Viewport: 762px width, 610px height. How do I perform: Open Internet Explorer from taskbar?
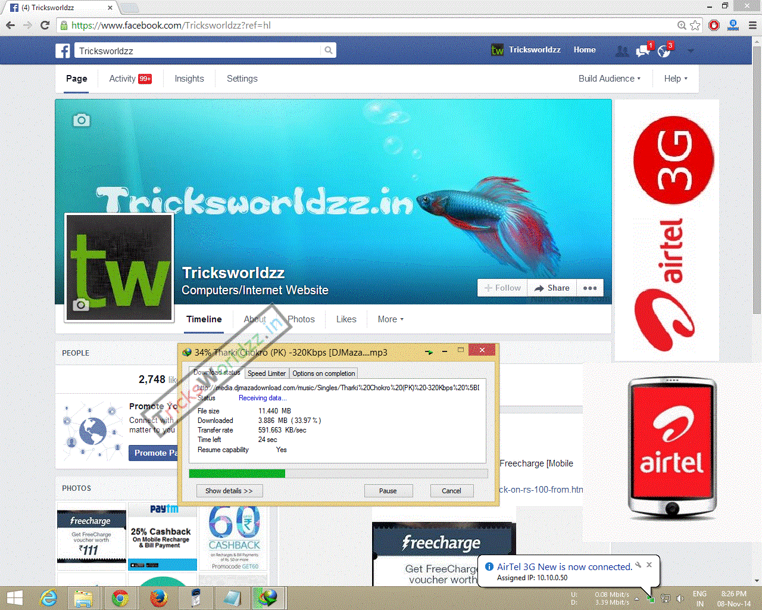48,597
